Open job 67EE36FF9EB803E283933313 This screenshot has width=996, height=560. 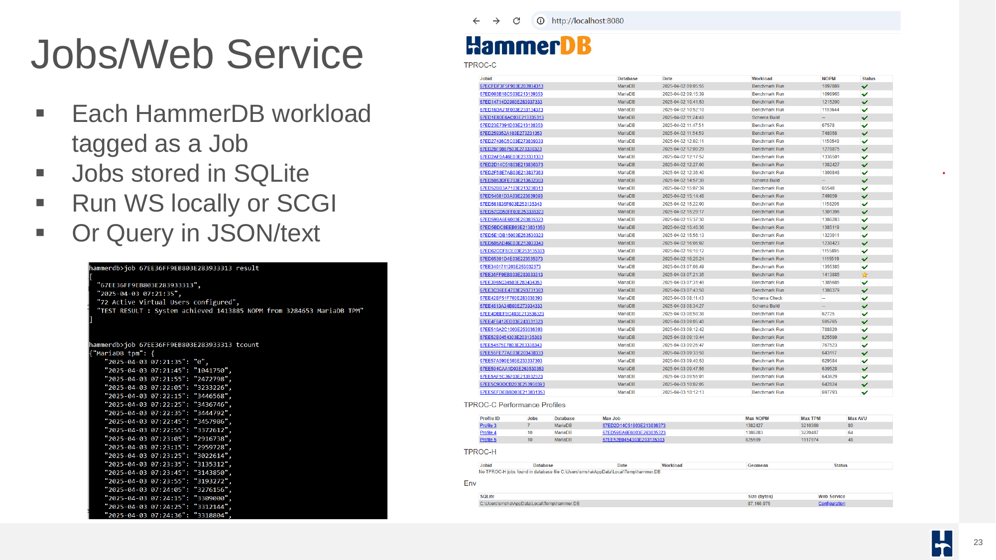click(x=511, y=275)
